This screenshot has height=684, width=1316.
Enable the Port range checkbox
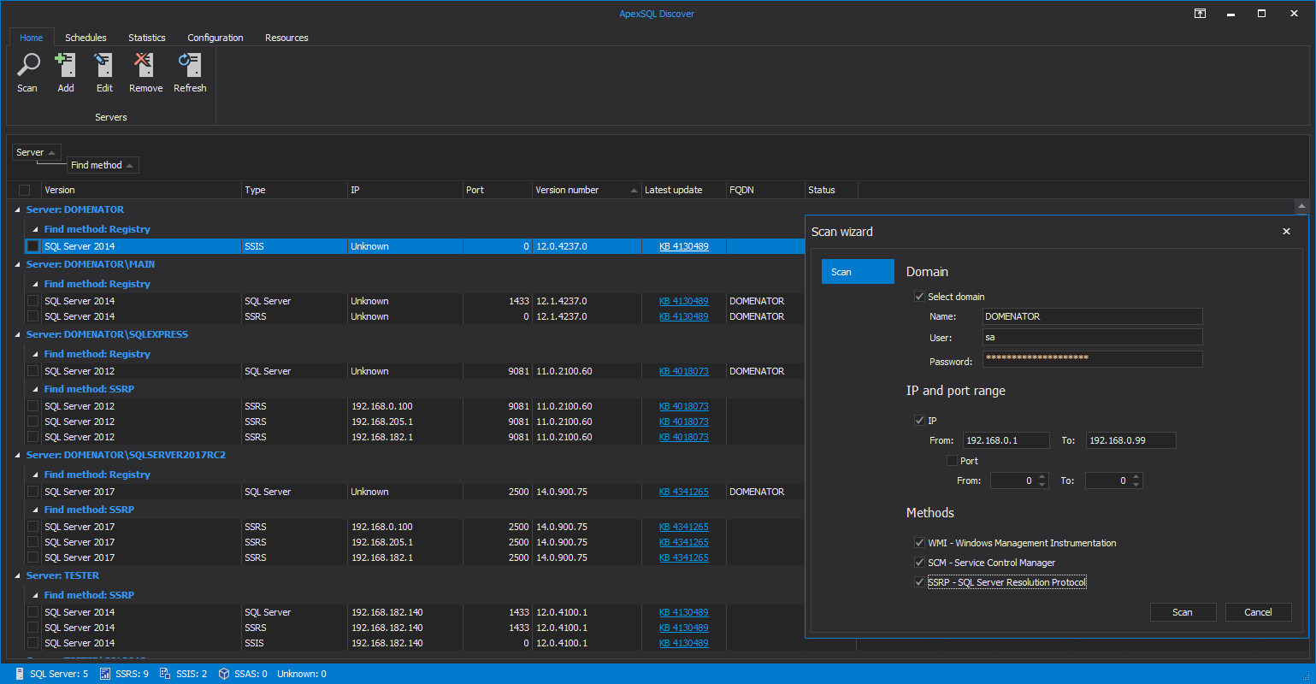click(x=952, y=461)
